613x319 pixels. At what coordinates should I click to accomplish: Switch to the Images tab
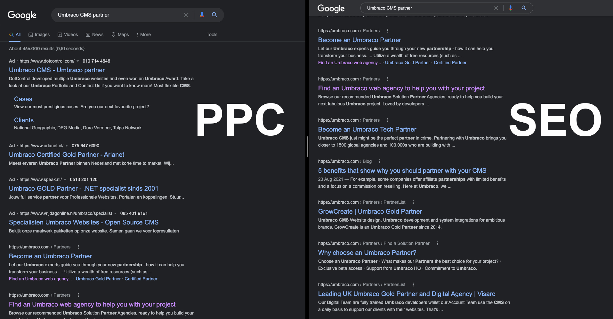tap(39, 34)
